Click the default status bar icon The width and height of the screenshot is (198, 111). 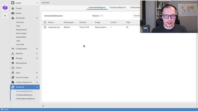point(2,109)
